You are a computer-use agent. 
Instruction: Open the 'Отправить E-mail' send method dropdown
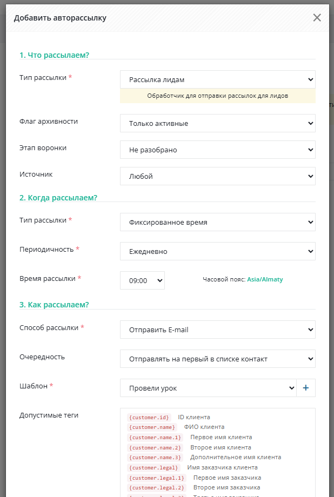tap(217, 330)
